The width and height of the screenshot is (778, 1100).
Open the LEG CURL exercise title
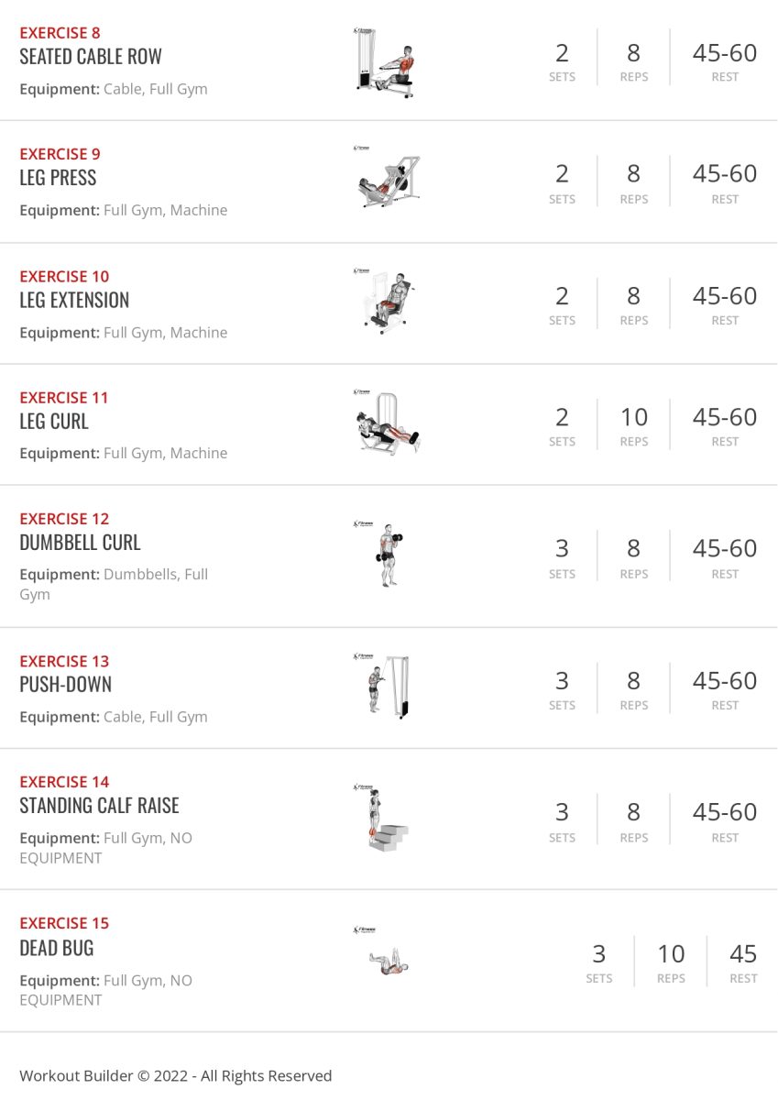click(x=54, y=422)
